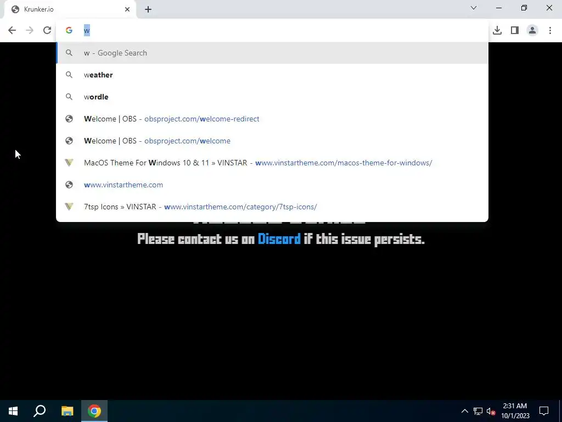Viewport: 562px width, 422px height.
Task: Open 7tsp Icons VINSTAR suggestion
Action: (x=272, y=207)
